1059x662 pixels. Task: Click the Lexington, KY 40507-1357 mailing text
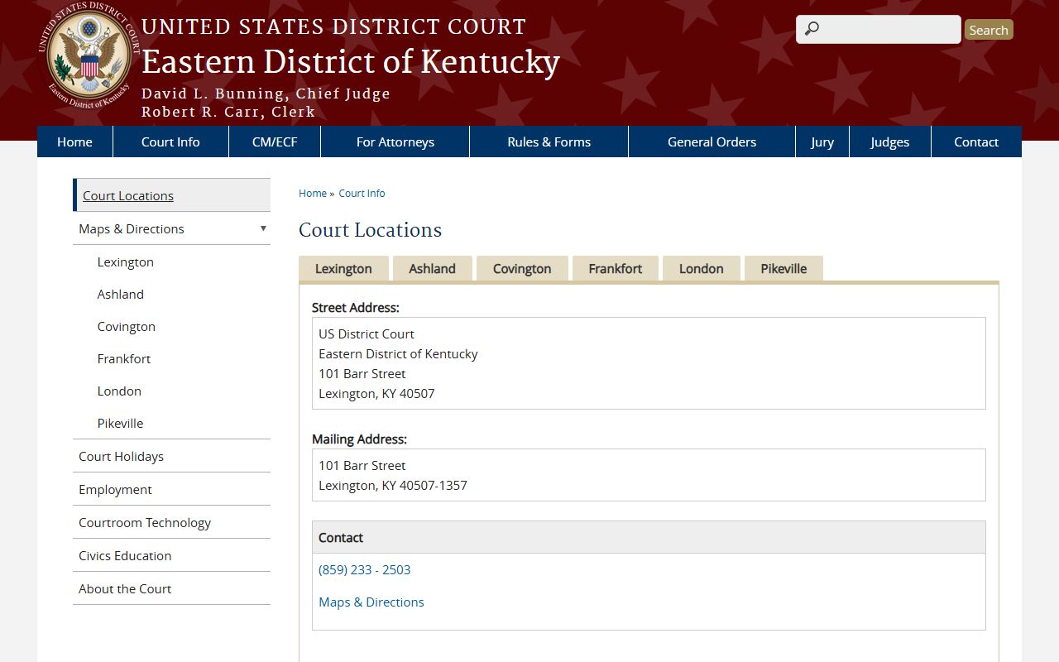pyautogui.click(x=393, y=485)
